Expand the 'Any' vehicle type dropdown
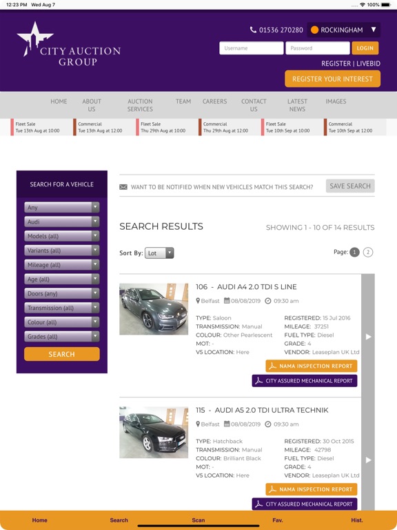 62,207
